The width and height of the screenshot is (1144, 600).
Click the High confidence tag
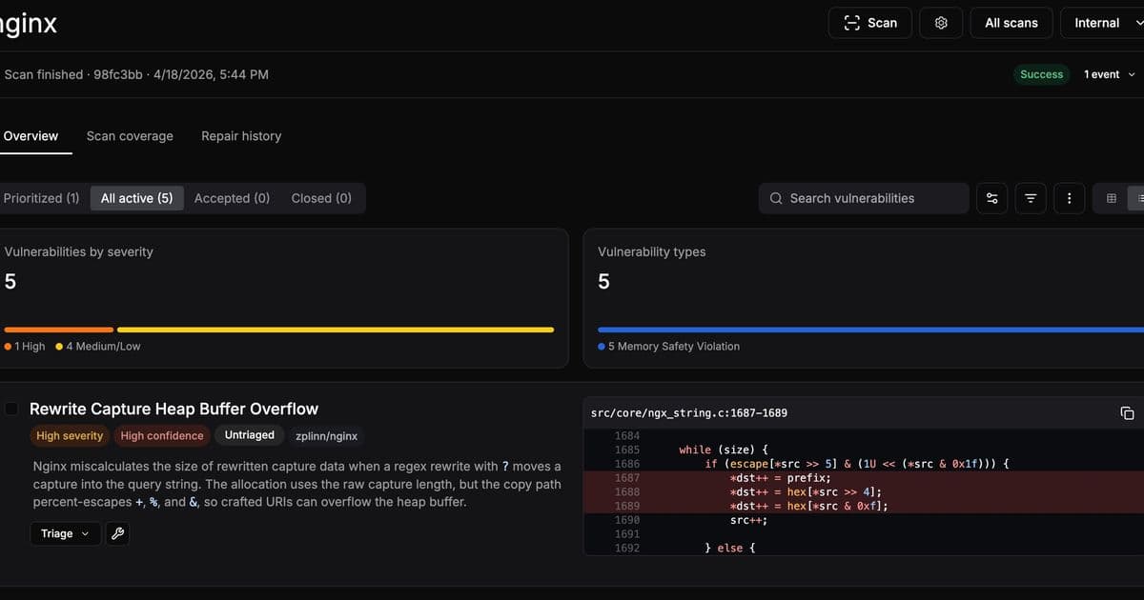(162, 435)
